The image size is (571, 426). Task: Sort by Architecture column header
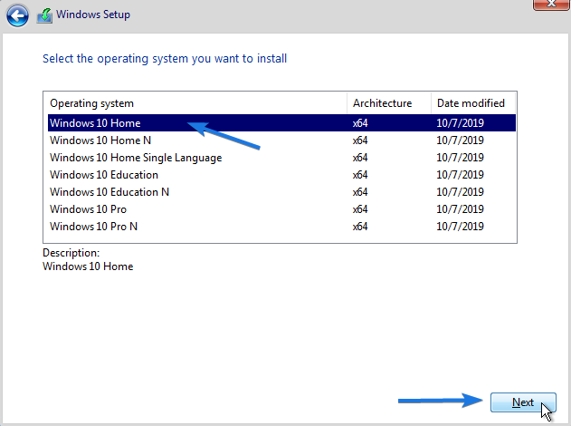coord(388,103)
